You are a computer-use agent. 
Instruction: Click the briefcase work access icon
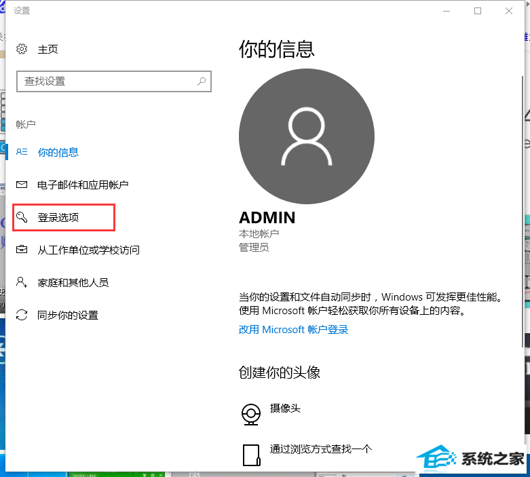[22, 250]
